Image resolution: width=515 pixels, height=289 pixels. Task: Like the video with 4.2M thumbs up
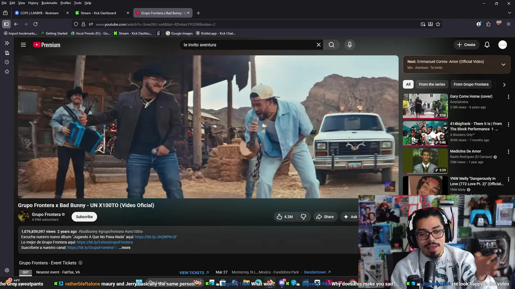(x=284, y=217)
